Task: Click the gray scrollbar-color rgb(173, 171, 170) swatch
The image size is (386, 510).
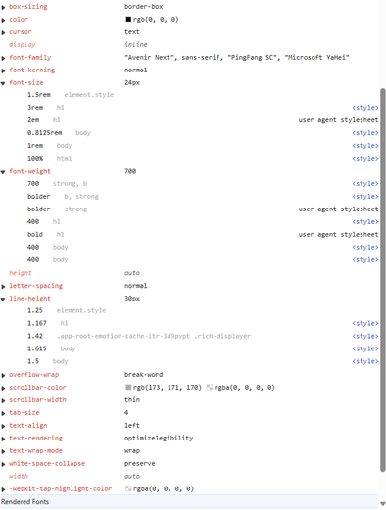Action: 128,387
